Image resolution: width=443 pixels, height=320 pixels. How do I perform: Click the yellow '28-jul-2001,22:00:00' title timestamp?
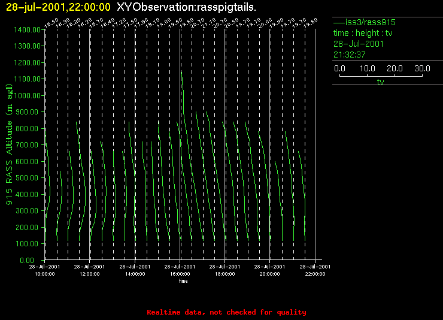click(58, 7)
